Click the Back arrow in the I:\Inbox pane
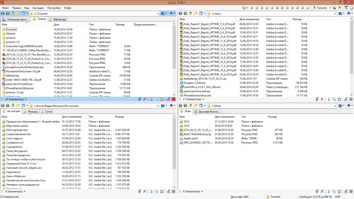The width and height of the screenshot is (354, 199). pyautogui.click(x=180, y=14)
